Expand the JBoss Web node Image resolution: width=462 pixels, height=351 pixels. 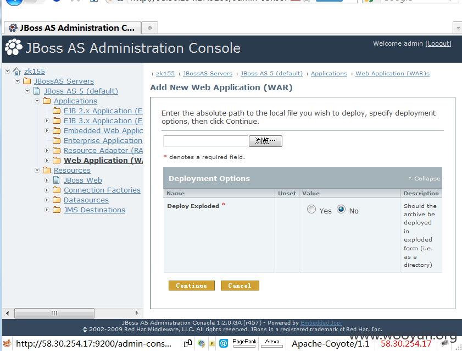click(x=47, y=180)
